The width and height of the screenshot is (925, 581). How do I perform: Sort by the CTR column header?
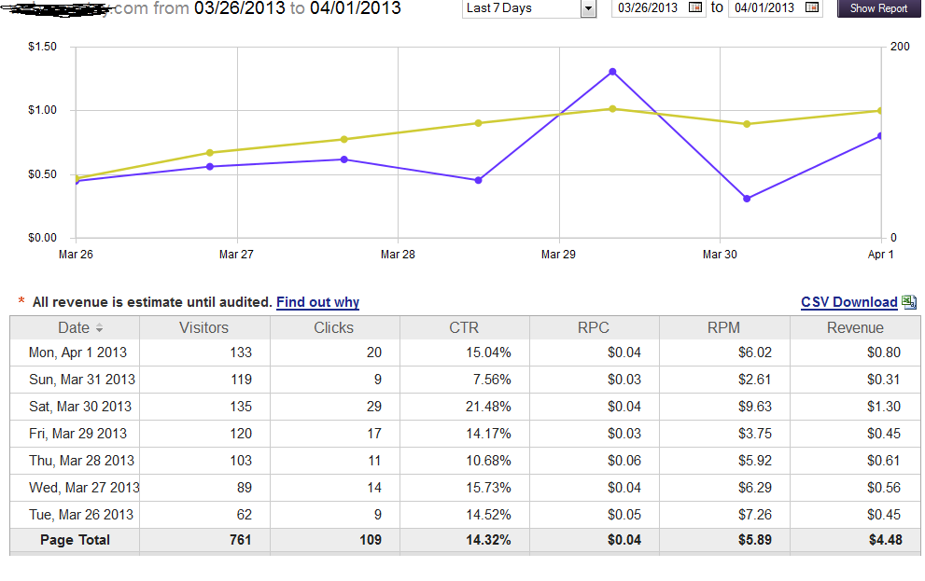[x=464, y=327]
